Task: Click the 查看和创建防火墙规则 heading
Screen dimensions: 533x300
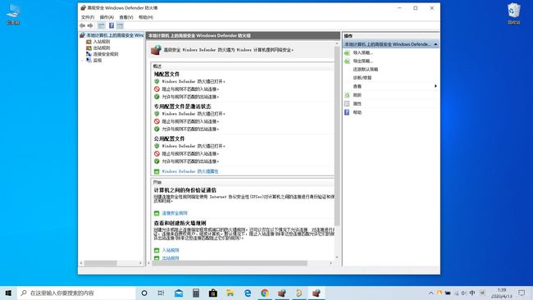Action: (x=180, y=223)
